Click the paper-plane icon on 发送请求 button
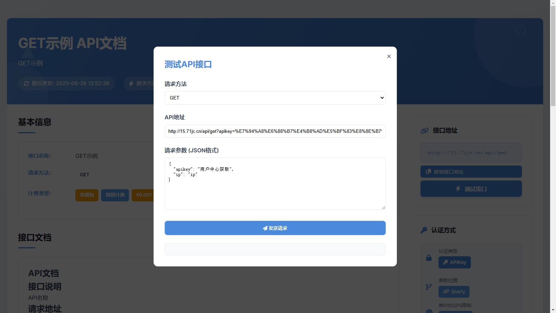Image resolution: width=556 pixels, height=313 pixels. (264, 228)
